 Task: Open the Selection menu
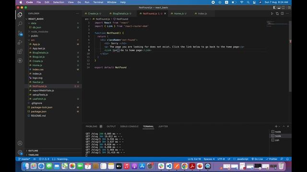pyautogui.click(x=59, y=2)
